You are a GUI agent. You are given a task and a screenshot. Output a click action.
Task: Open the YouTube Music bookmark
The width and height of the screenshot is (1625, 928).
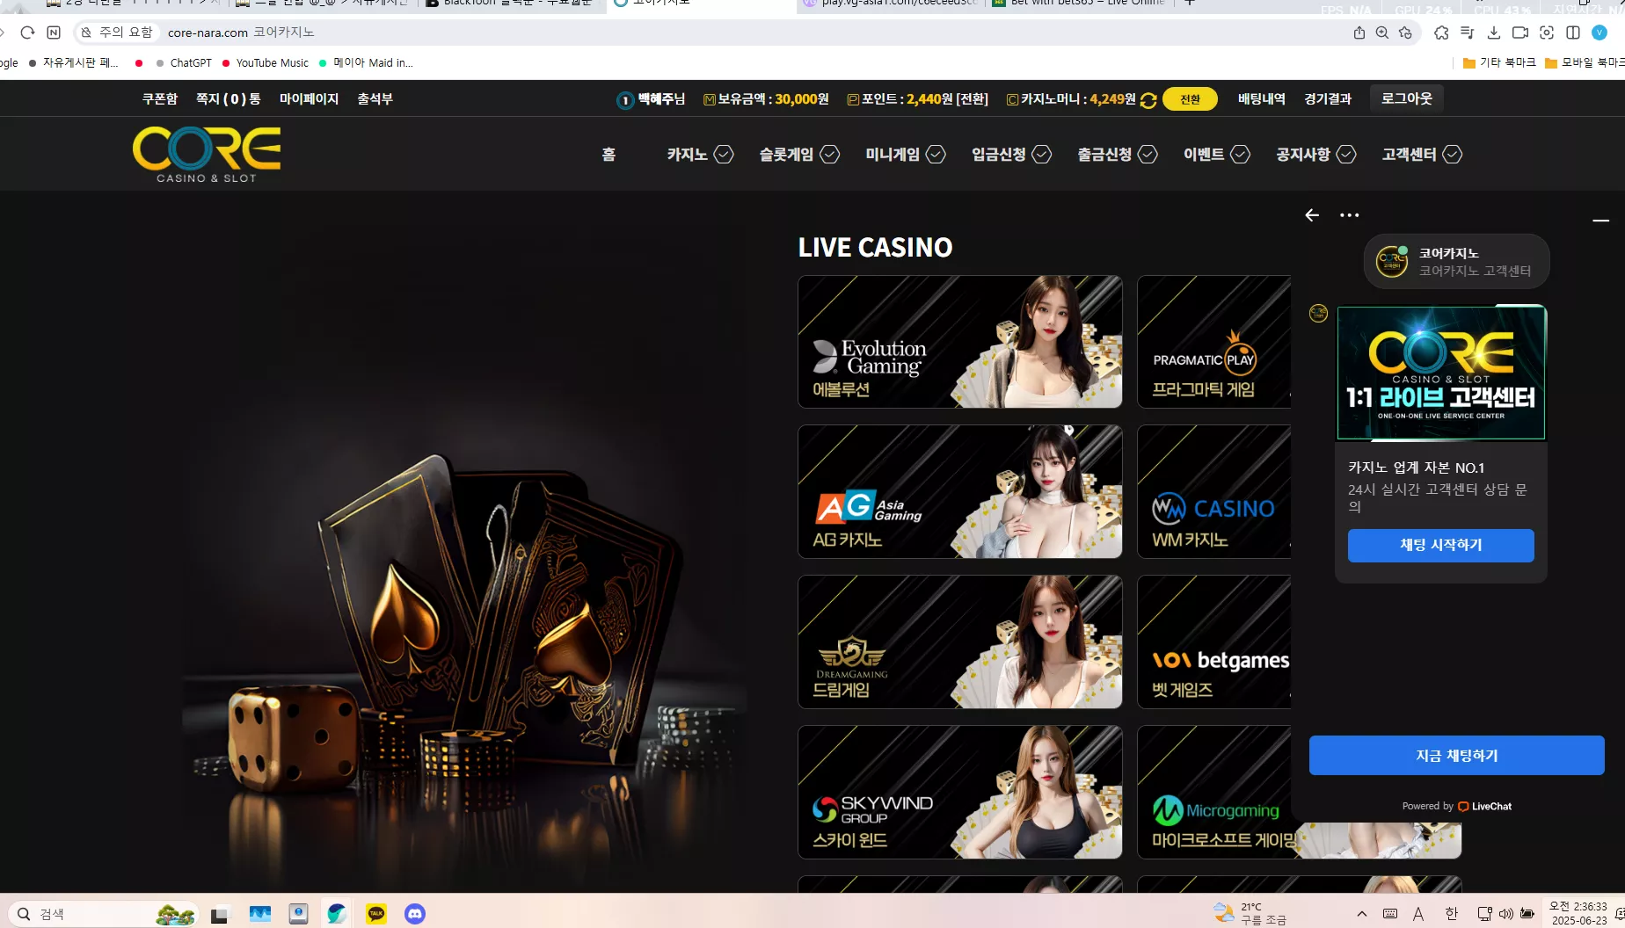pyautogui.click(x=265, y=63)
